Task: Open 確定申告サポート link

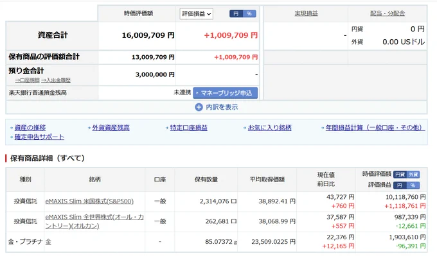Action: [x=39, y=137]
